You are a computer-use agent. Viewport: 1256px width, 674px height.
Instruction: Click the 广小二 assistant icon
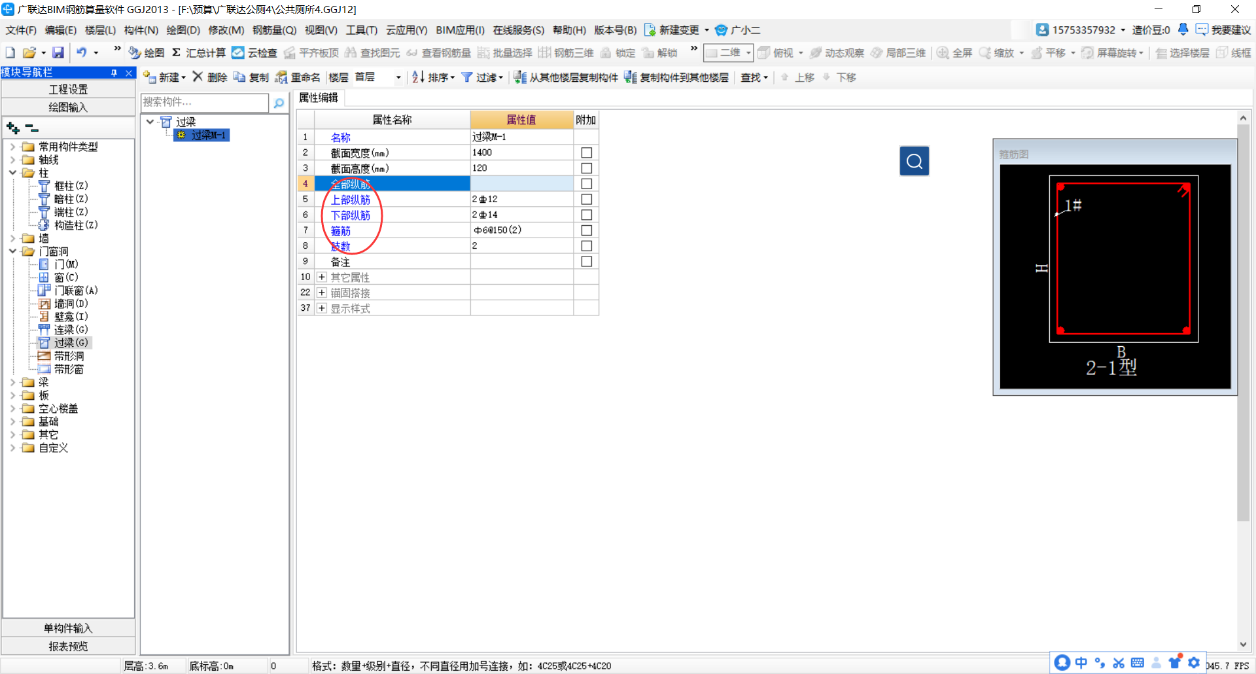[722, 30]
